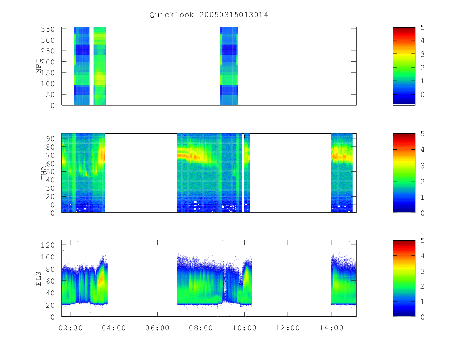
Task: Click the 350 tick label on NPI axis
Action: point(48,29)
